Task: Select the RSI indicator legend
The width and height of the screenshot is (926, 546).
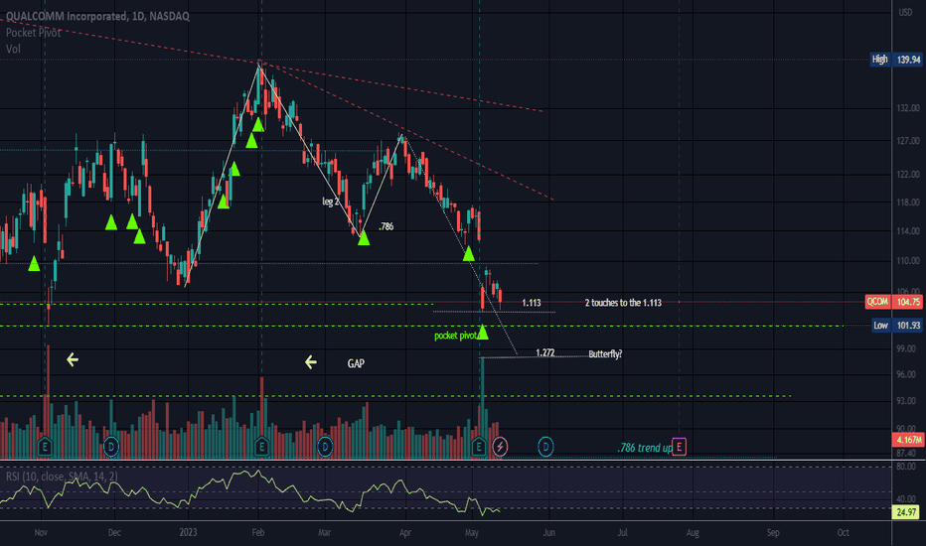Action: coord(62,476)
